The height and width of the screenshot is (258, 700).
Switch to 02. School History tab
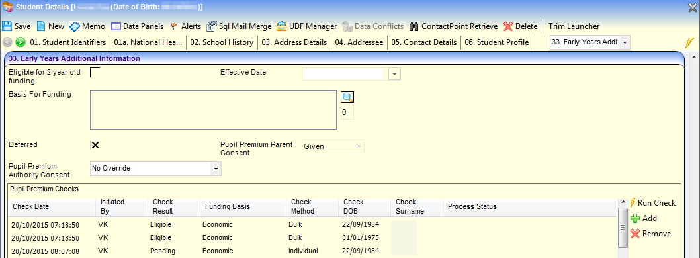point(222,42)
